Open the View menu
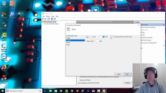Screen dimensions: 166x93 (x=53, y=16)
